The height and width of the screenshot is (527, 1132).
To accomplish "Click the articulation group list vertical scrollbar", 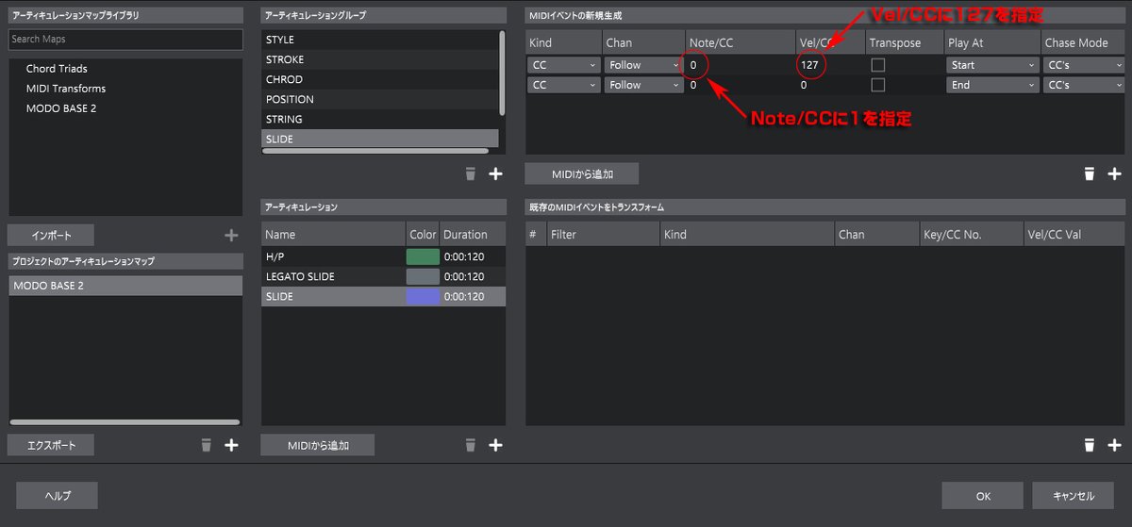I will tap(502, 74).
